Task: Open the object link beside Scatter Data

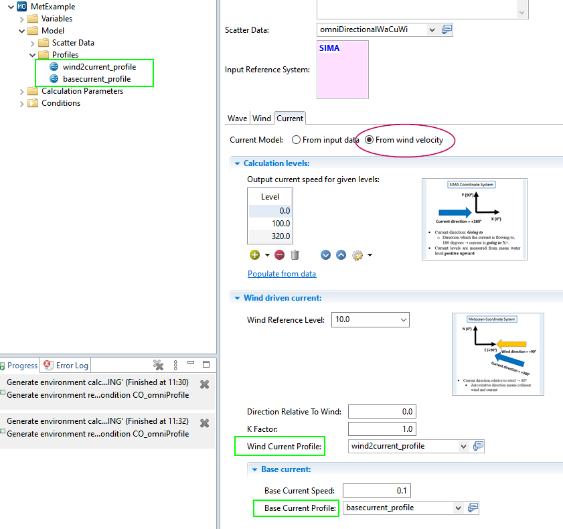Action: (x=447, y=29)
